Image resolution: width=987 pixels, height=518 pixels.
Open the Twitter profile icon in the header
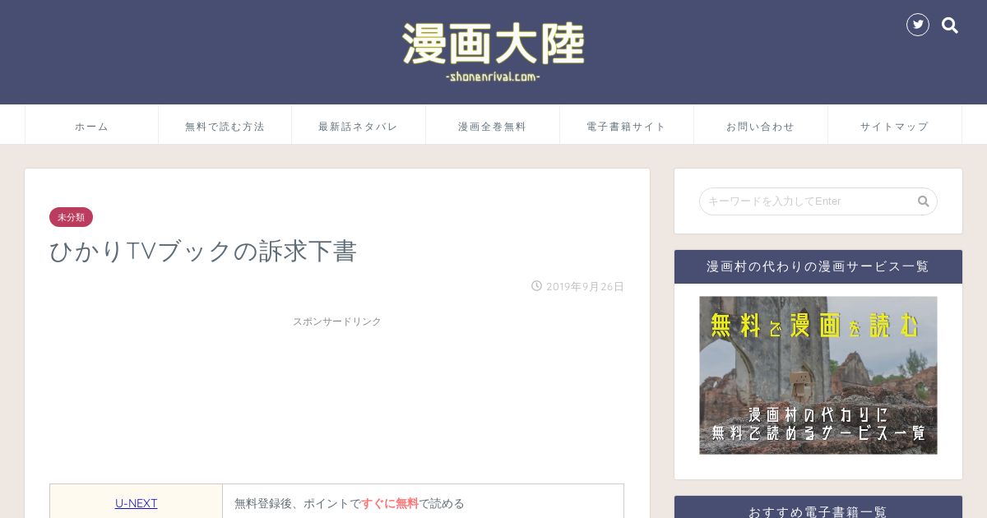[x=918, y=25]
